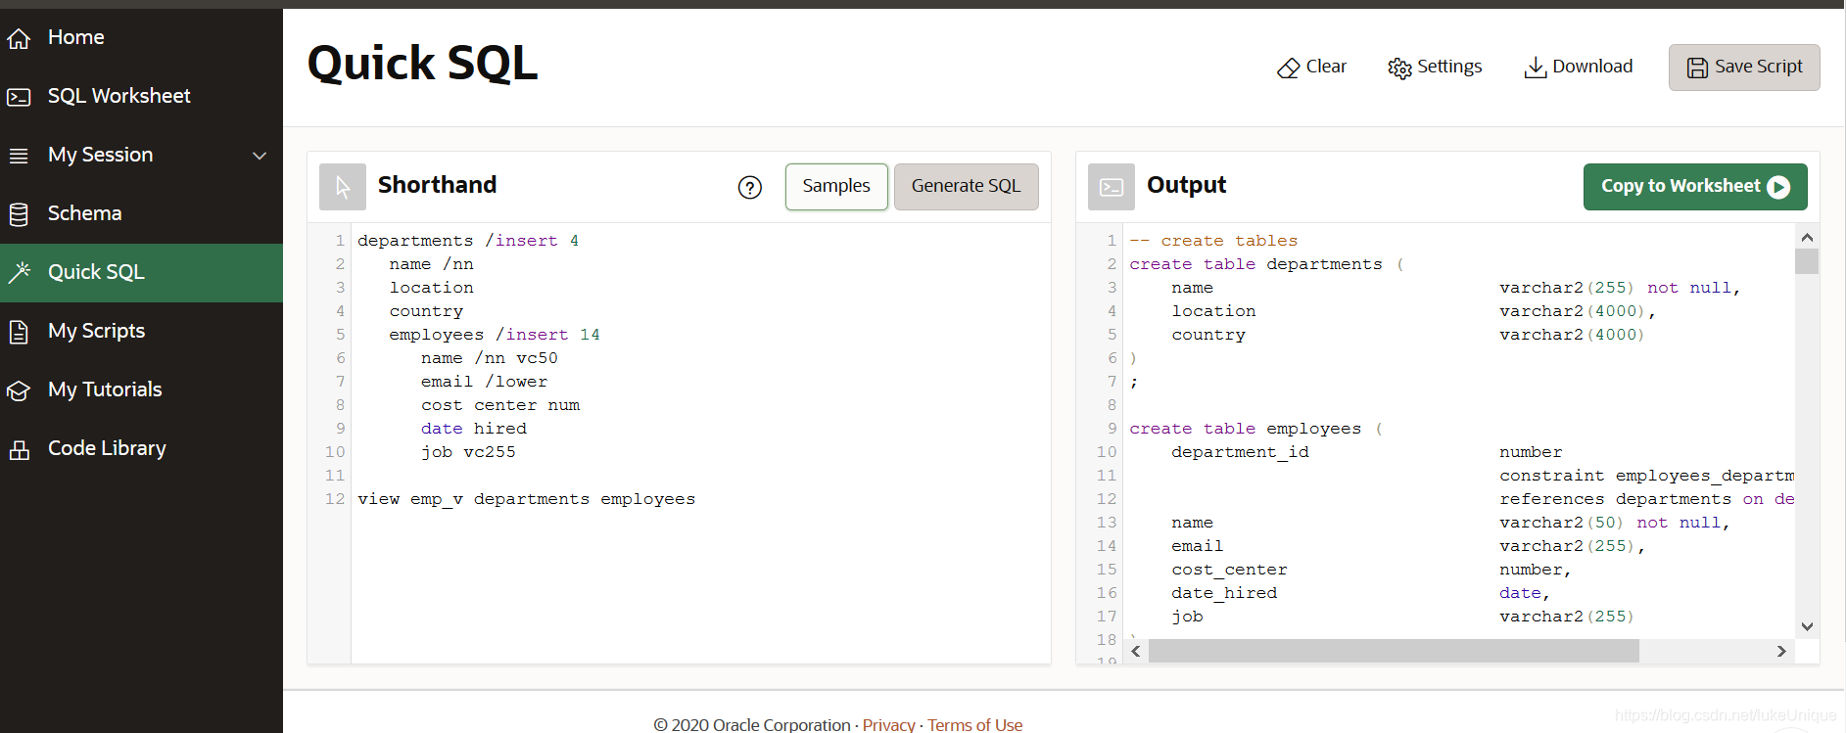The height and width of the screenshot is (733, 1846).
Task: Open the Privacy link in footer
Action: tap(888, 724)
